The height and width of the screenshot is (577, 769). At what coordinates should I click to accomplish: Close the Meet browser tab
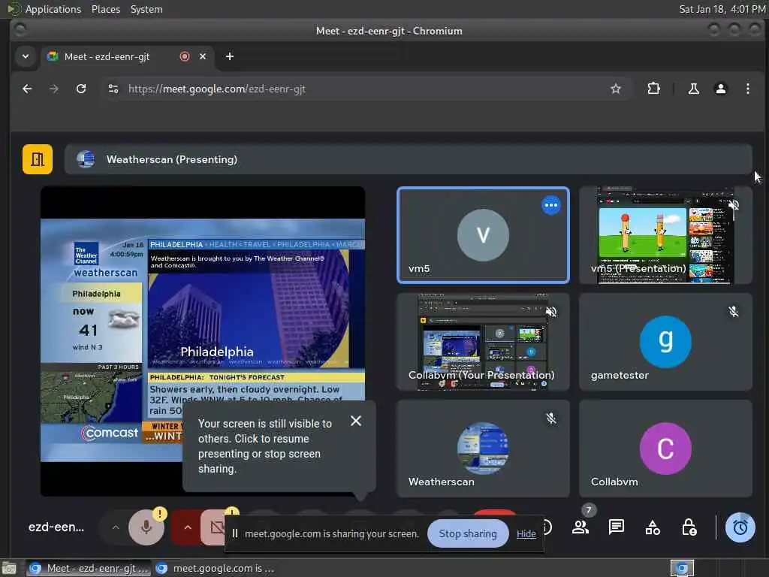(x=203, y=56)
